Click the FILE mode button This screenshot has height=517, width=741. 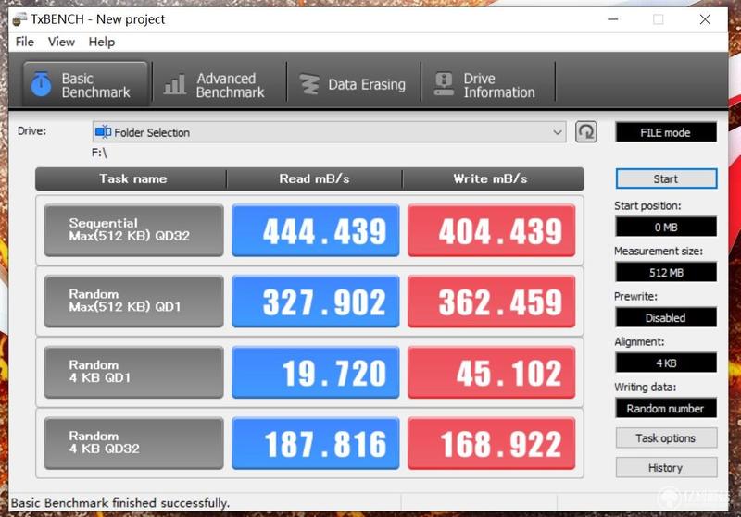point(666,132)
